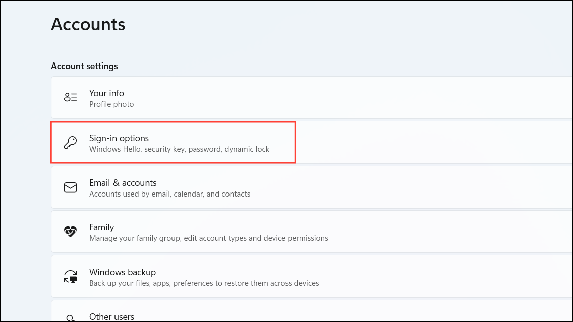Click the Account settings section label
The height and width of the screenshot is (322, 573).
click(84, 66)
